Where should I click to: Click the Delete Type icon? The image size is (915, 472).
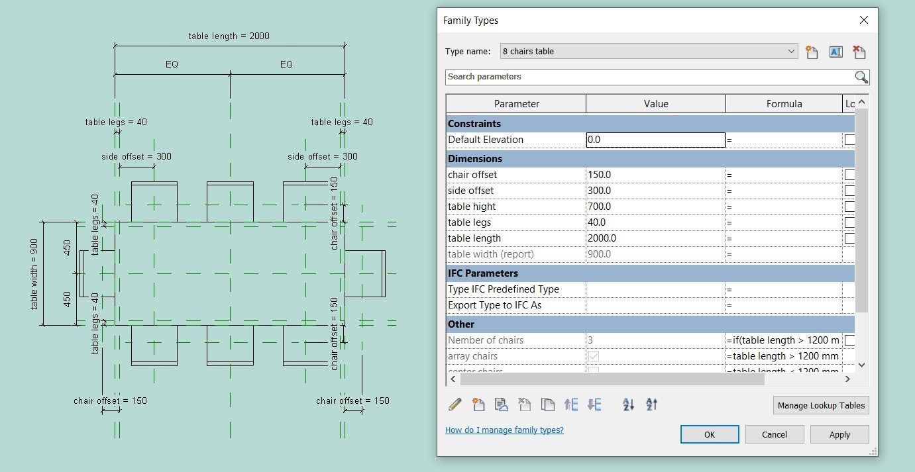pyautogui.click(x=859, y=52)
